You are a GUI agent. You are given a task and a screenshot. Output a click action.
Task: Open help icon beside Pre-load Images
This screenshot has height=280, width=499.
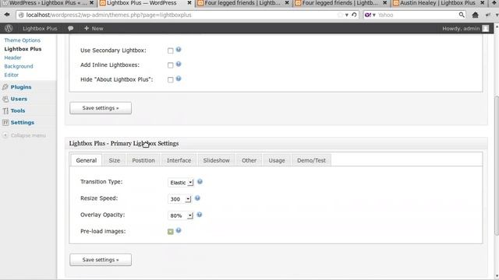tap(179, 230)
